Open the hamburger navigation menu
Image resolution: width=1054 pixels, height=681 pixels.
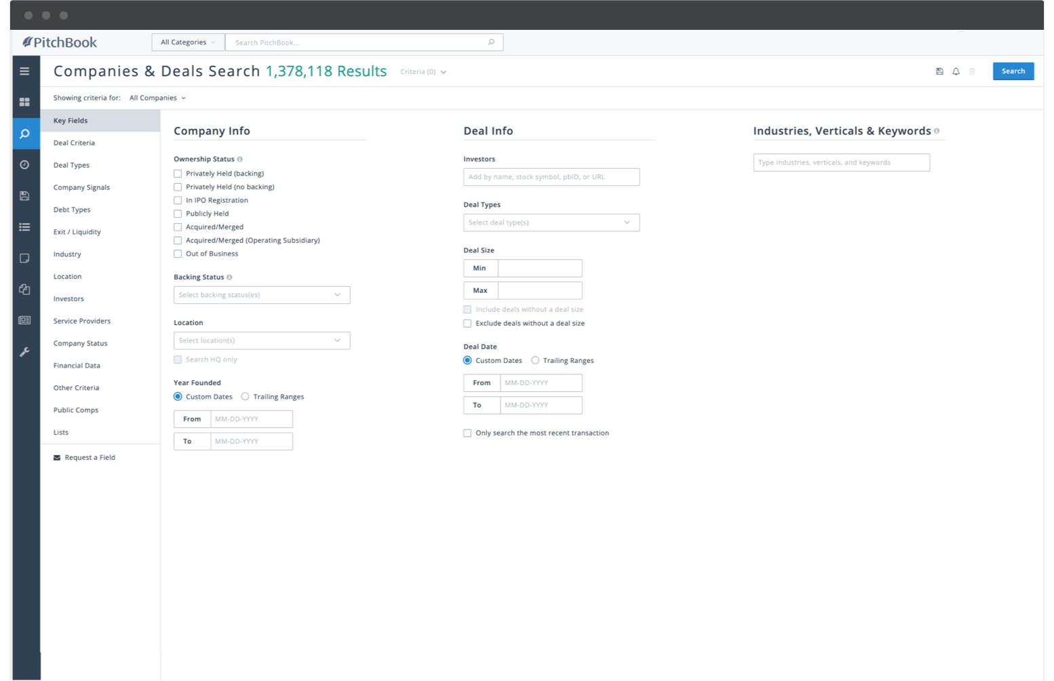[x=25, y=71]
